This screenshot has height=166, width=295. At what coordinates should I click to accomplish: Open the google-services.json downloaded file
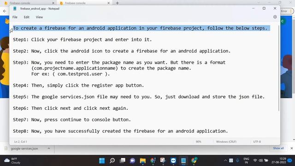24,148
